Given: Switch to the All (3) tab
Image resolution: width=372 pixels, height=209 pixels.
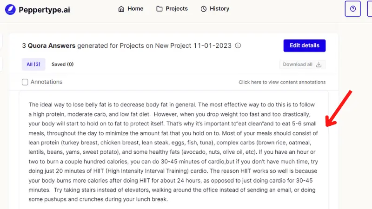Looking at the screenshot, I should (33, 64).
